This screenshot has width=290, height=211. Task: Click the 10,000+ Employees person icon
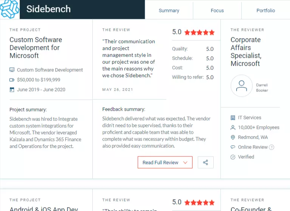point(233,127)
